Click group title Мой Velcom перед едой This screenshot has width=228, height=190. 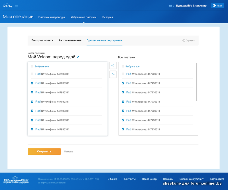[52, 57]
